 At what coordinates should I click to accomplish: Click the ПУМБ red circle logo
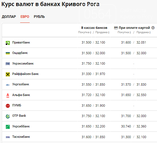(8, 106)
